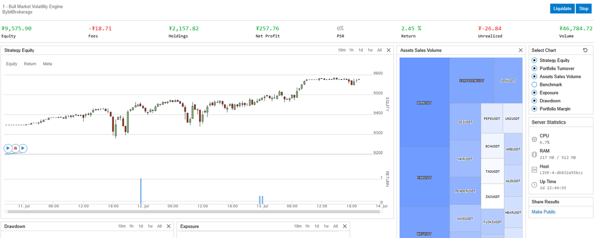Close the Strategy Equity chart panel

(x=389, y=50)
